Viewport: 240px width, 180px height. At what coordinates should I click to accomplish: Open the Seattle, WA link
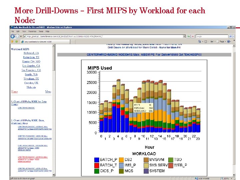(x=31, y=74)
